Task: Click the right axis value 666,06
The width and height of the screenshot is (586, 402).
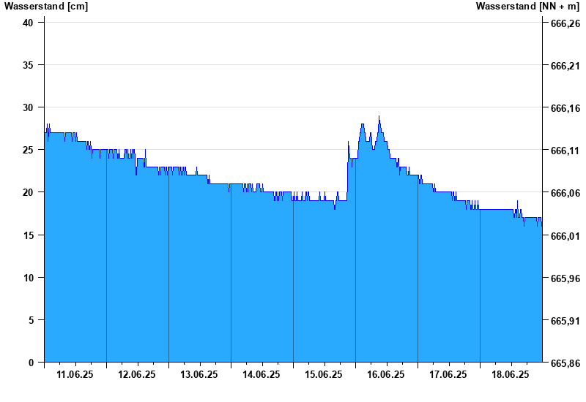Action: point(565,193)
